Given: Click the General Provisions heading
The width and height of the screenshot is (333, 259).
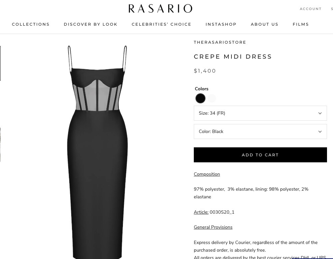Looking at the screenshot, I should click(x=213, y=227).
